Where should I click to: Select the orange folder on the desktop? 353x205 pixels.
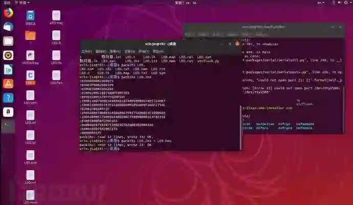click(x=30, y=37)
